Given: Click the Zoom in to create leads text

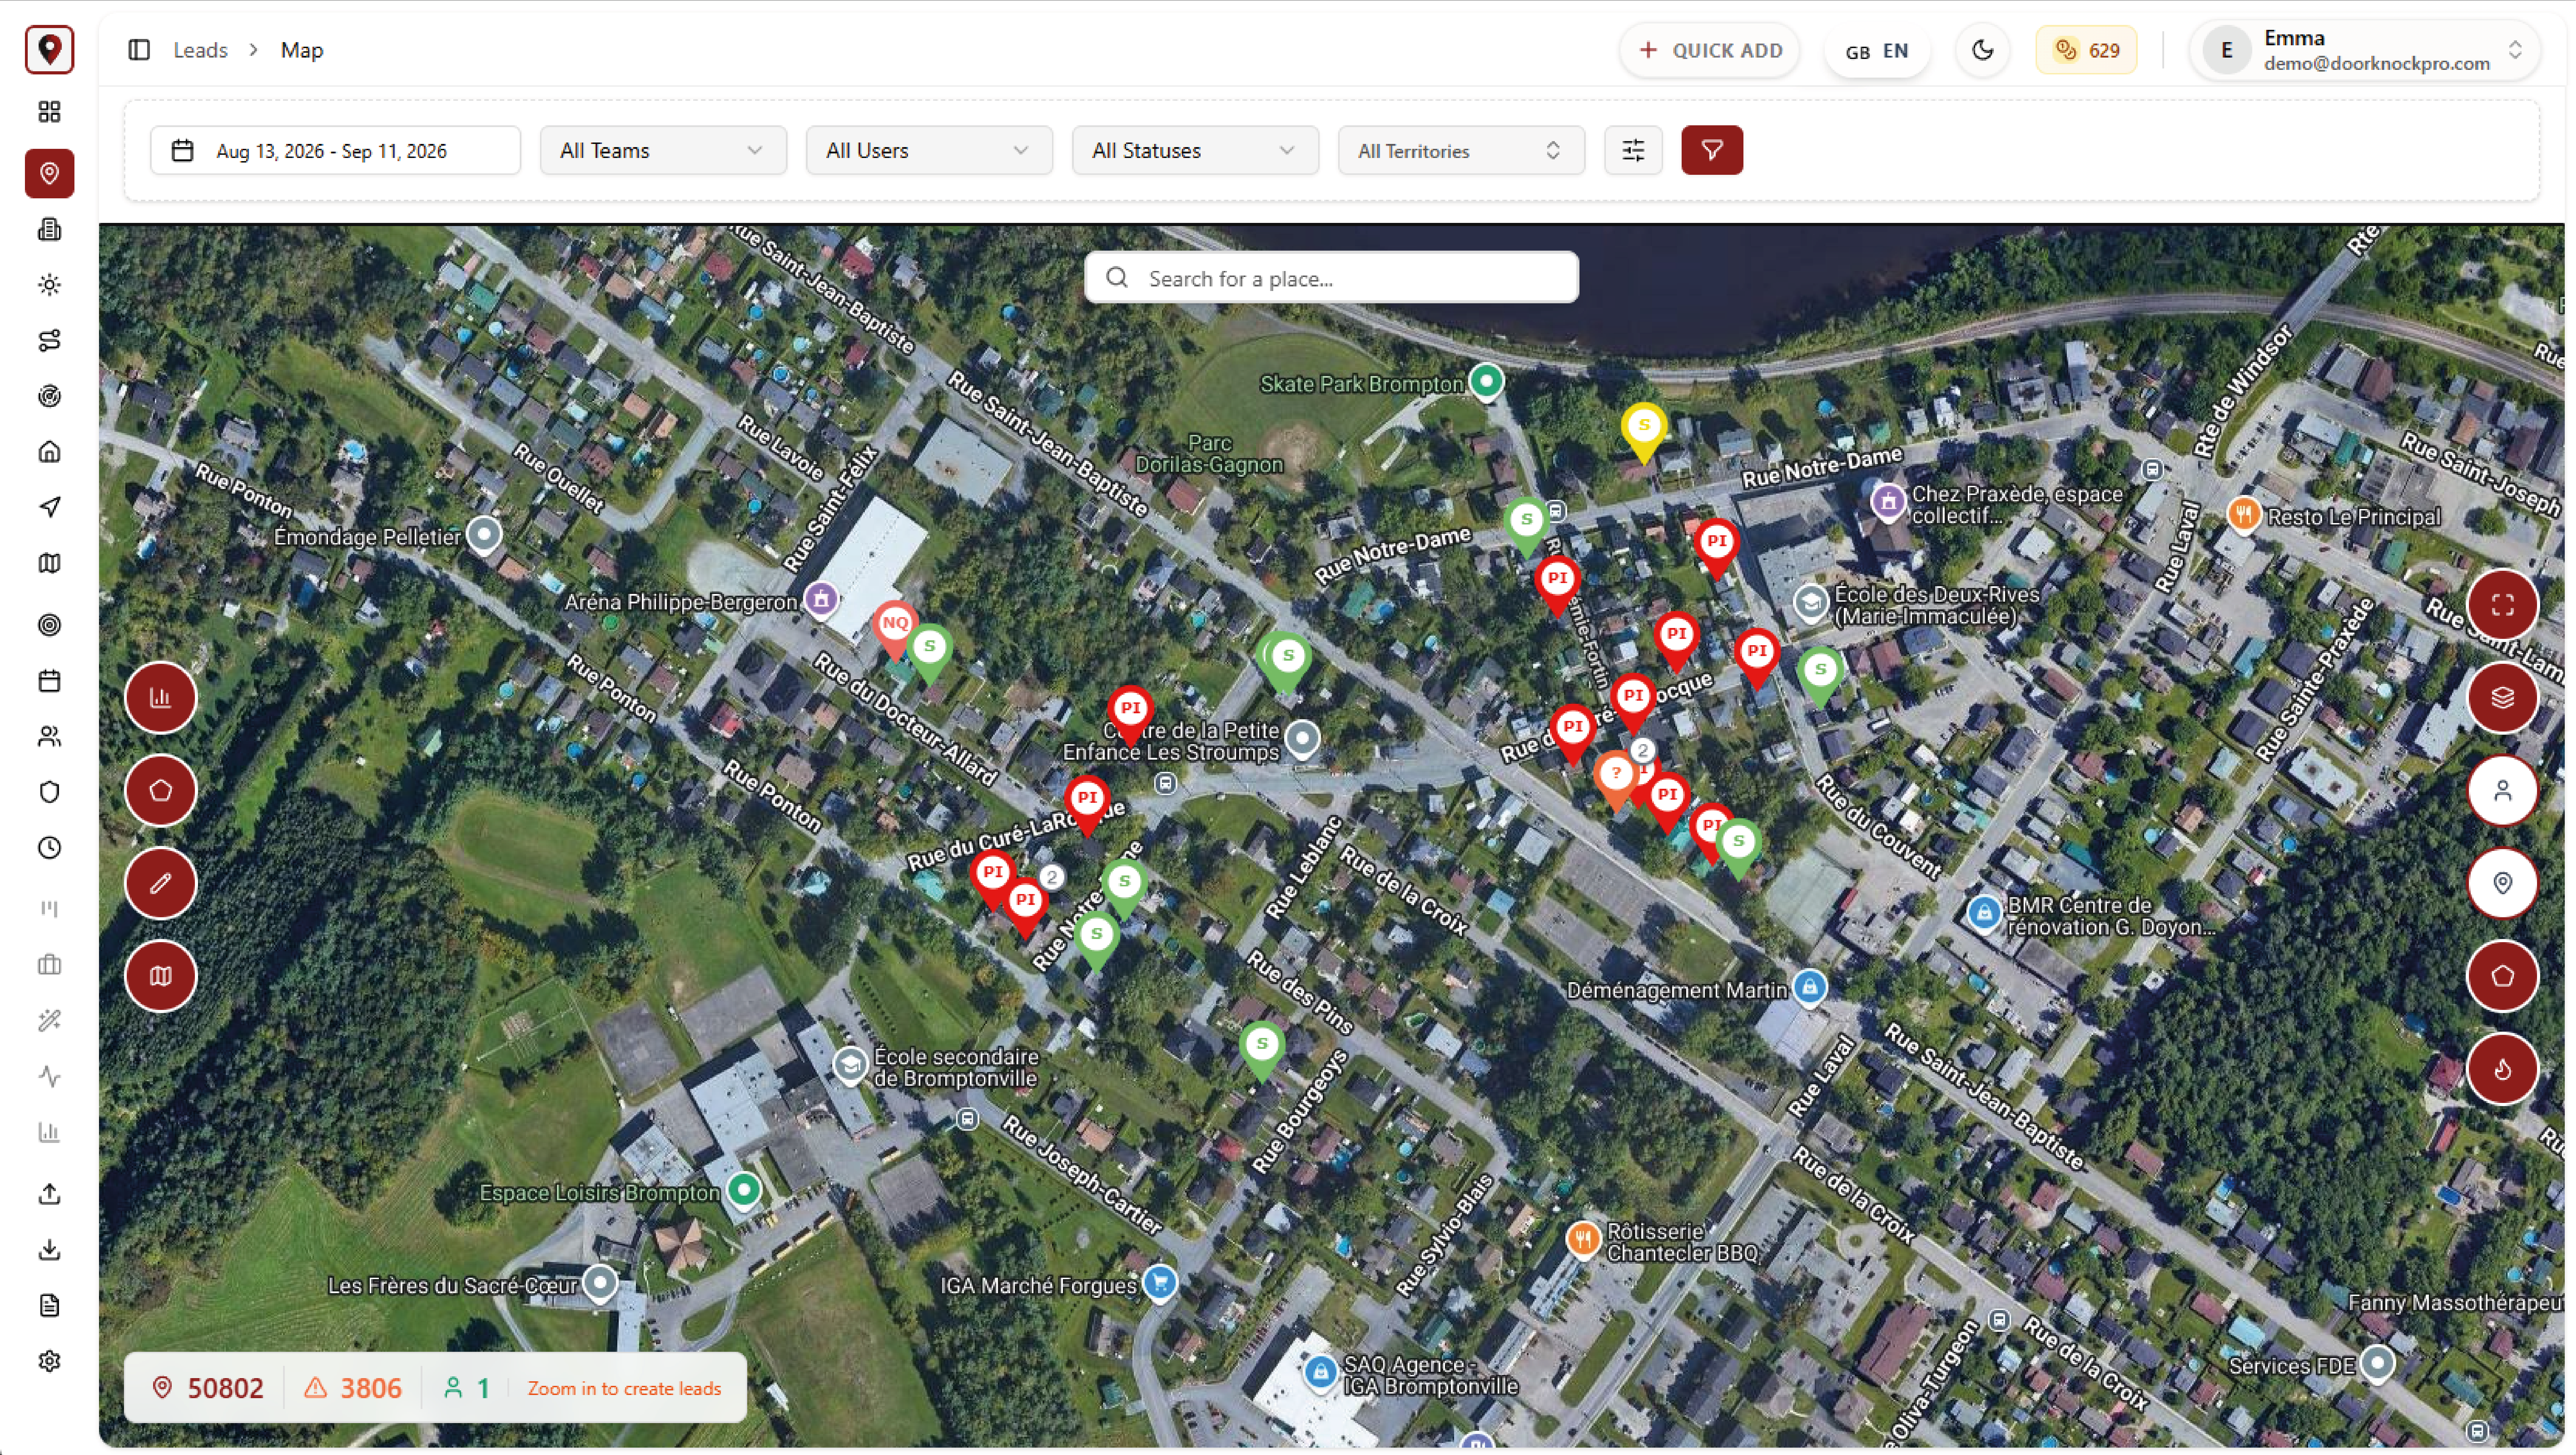Looking at the screenshot, I should coord(624,1388).
